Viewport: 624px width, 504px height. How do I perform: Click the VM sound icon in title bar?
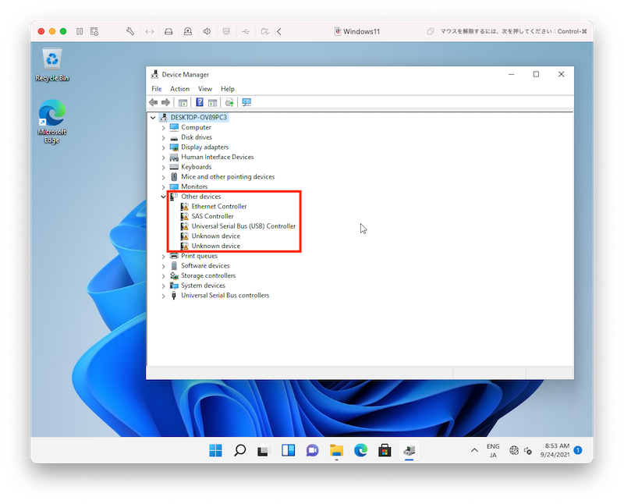click(207, 31)
